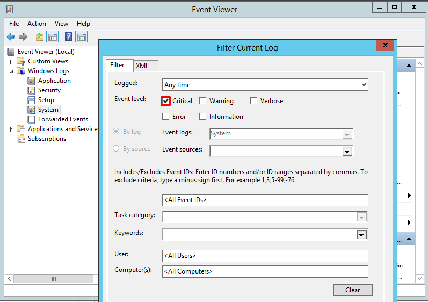Open the Action menu
This screenshot has height=302, width=428.
[37, 24]
